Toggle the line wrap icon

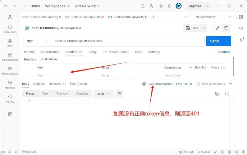pyautogui.click(x=119, y=94)
